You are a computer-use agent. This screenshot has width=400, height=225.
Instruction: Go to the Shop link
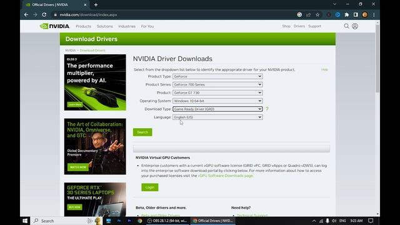286,26
